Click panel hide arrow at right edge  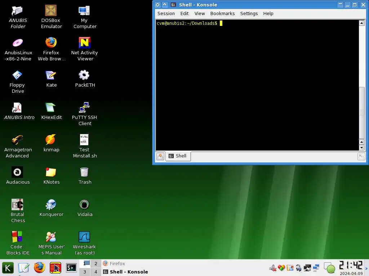point(366,268)
